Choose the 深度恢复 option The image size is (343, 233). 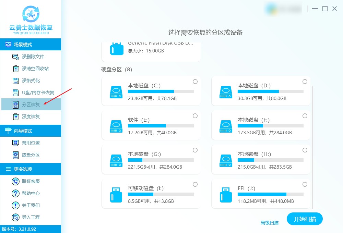point(31,116)
